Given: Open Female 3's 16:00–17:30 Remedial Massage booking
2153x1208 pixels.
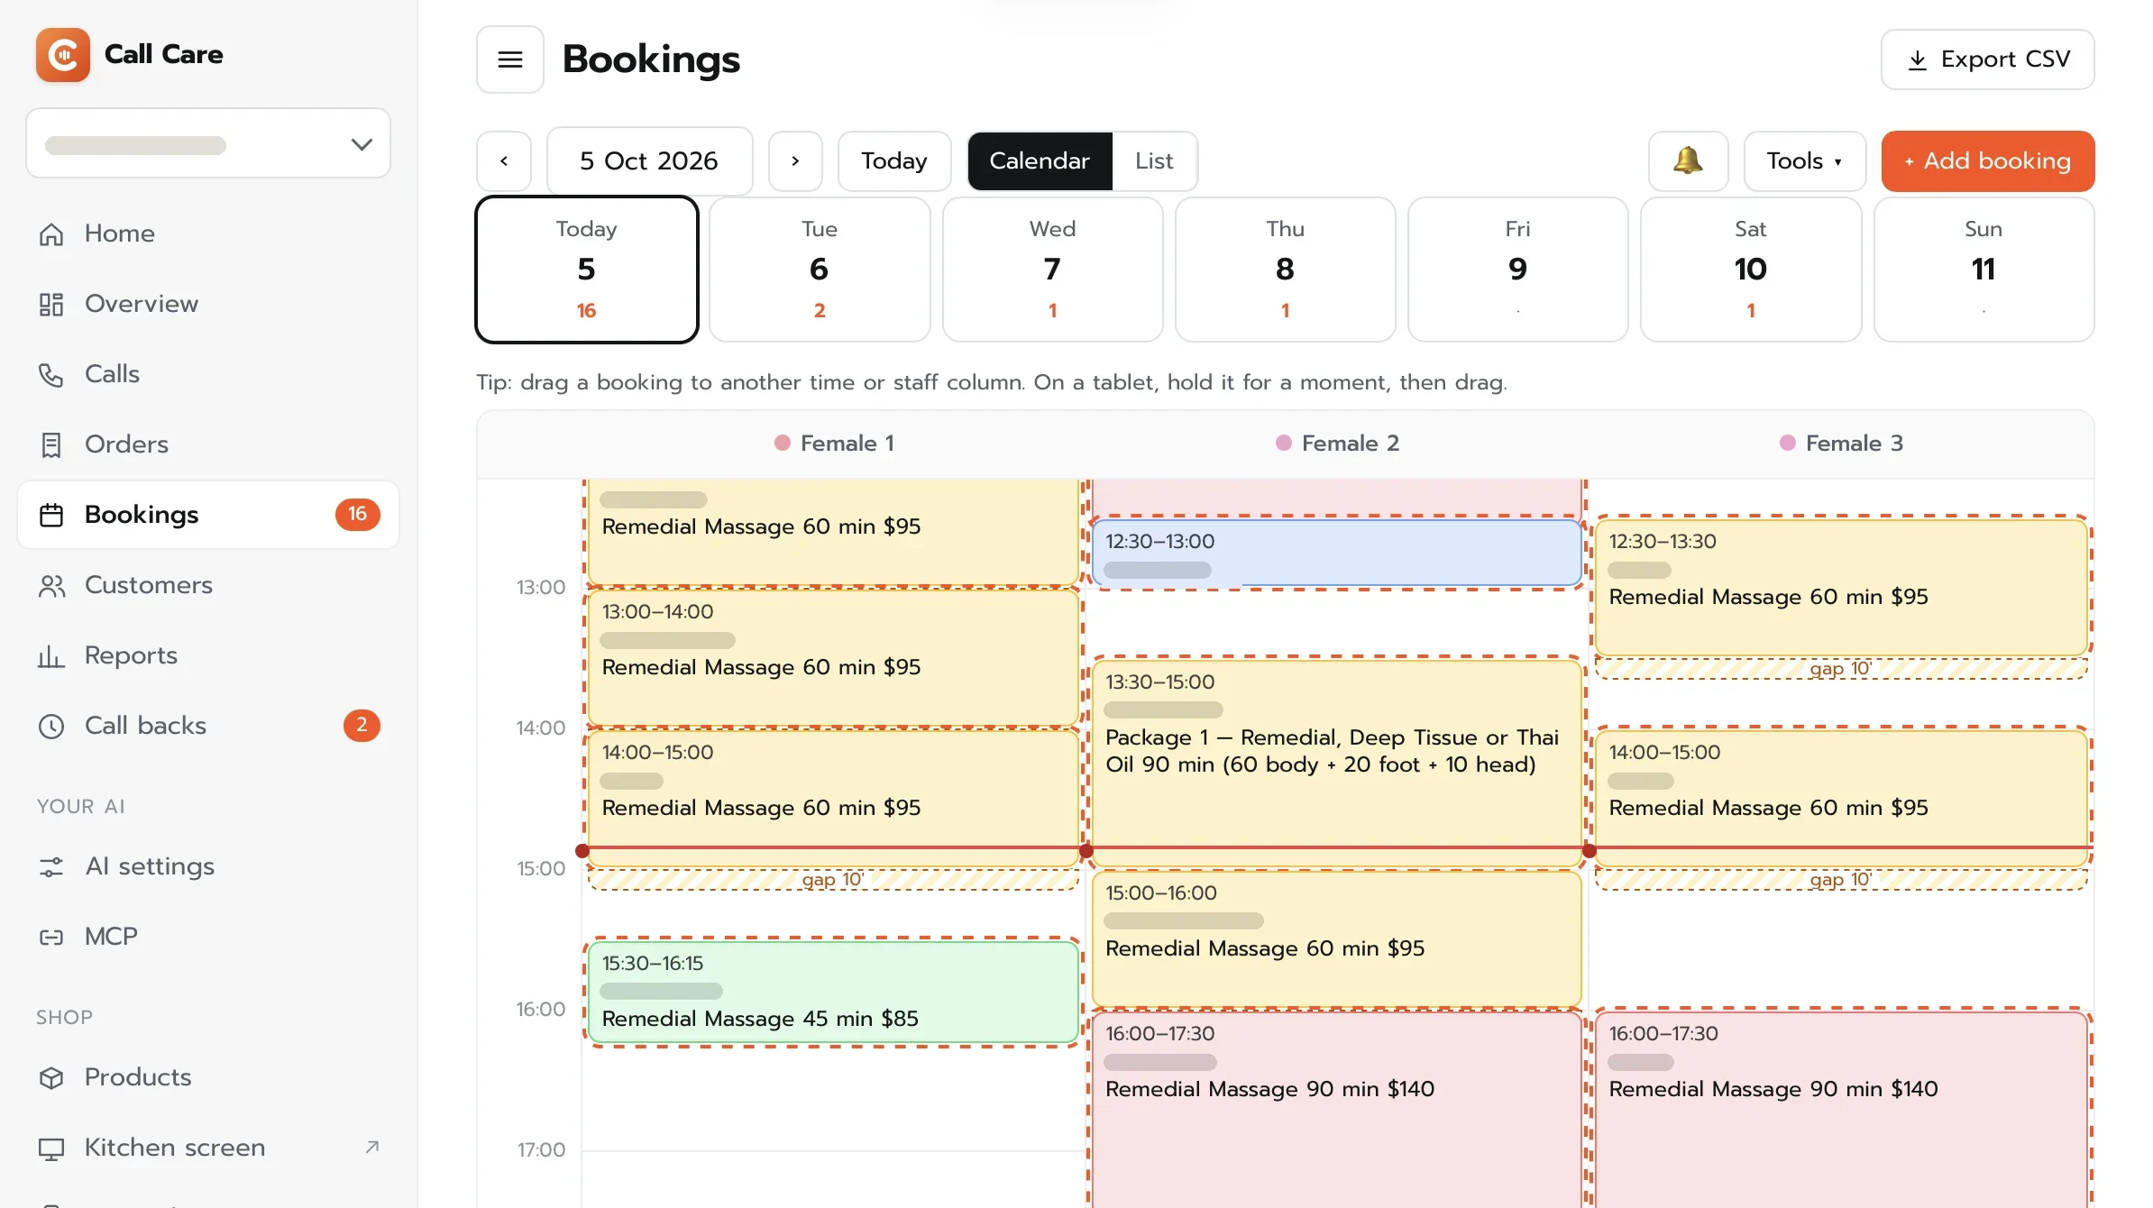Looking at the screenshot, I should [1841, 1109].
